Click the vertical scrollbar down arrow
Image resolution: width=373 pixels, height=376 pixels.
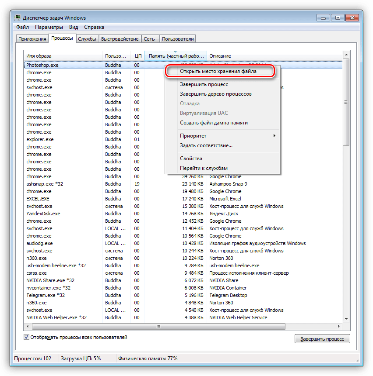click(346, 319)
